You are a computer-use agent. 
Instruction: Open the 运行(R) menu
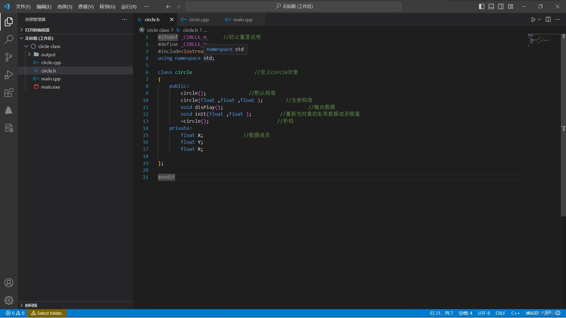point(129,6)
